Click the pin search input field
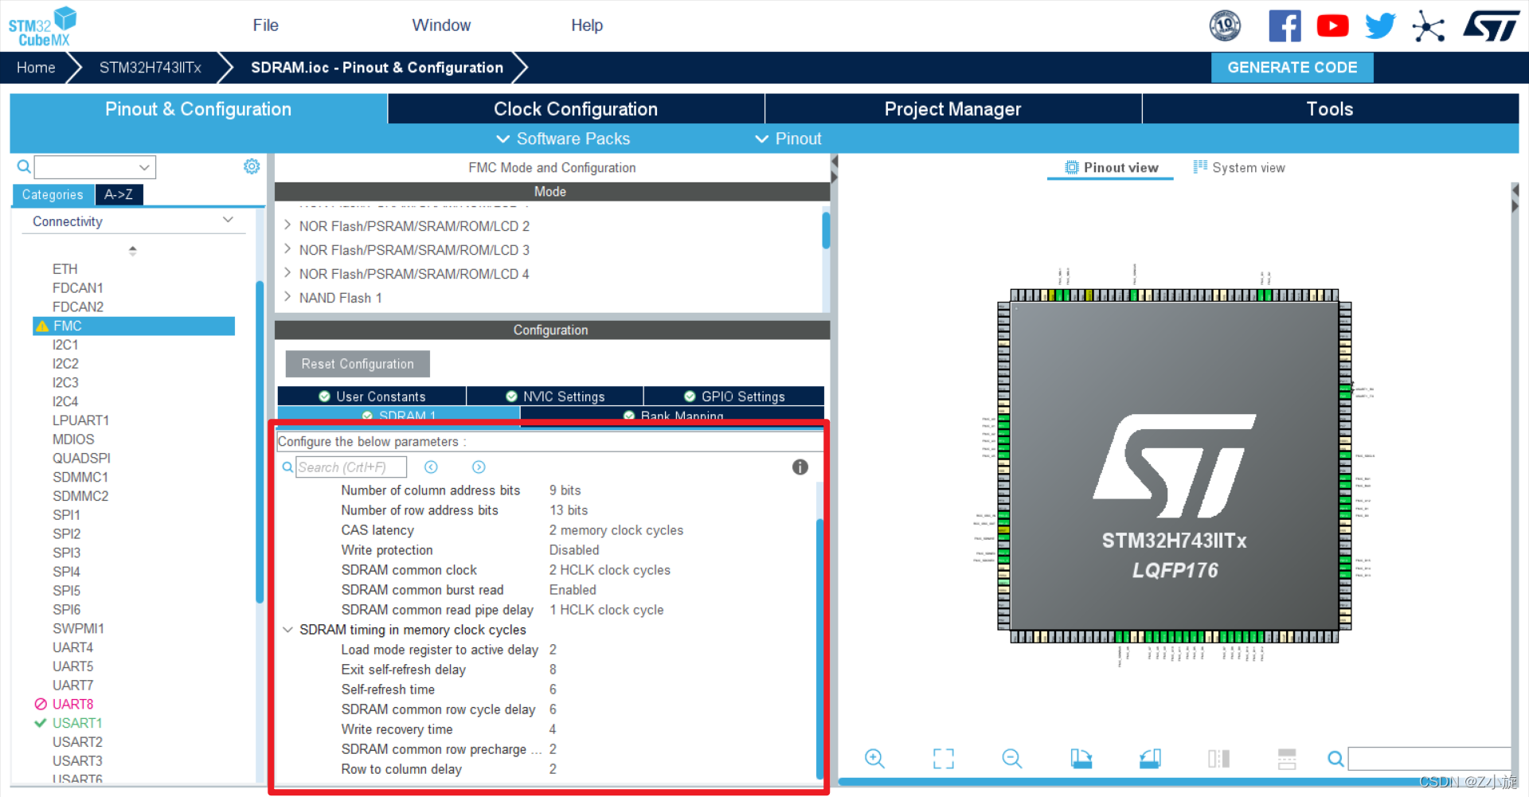The height and width of the screenshot is (797, 1529). point(1429,759)
